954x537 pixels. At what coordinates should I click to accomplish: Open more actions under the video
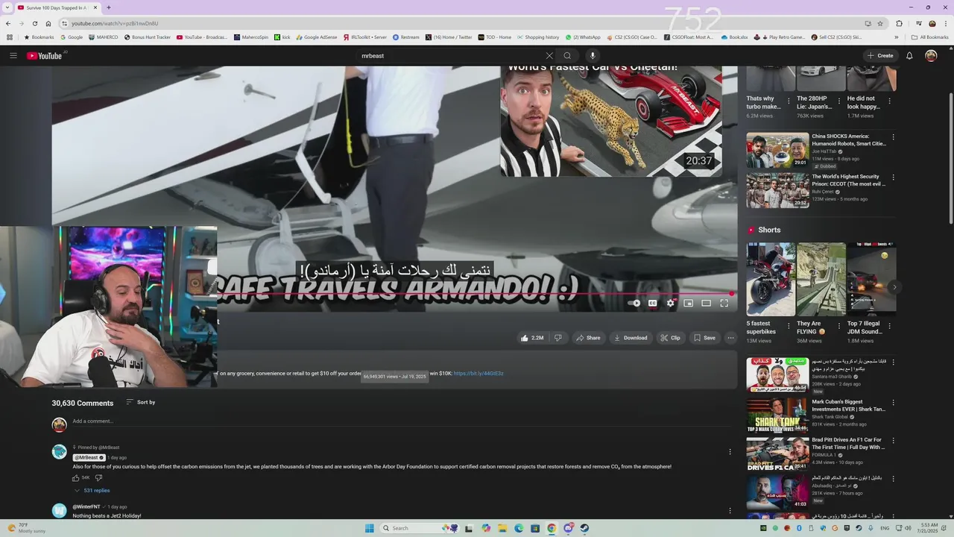pos(730,338)
